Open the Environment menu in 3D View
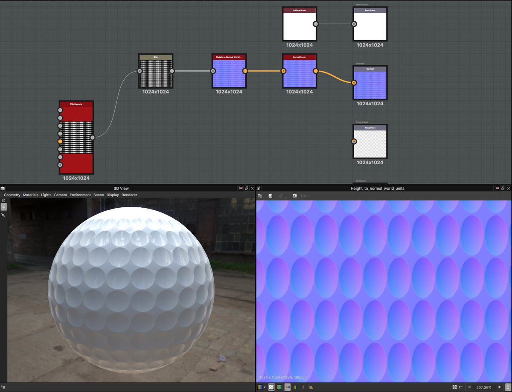This screenshot has height=392, width=512. 80,195
